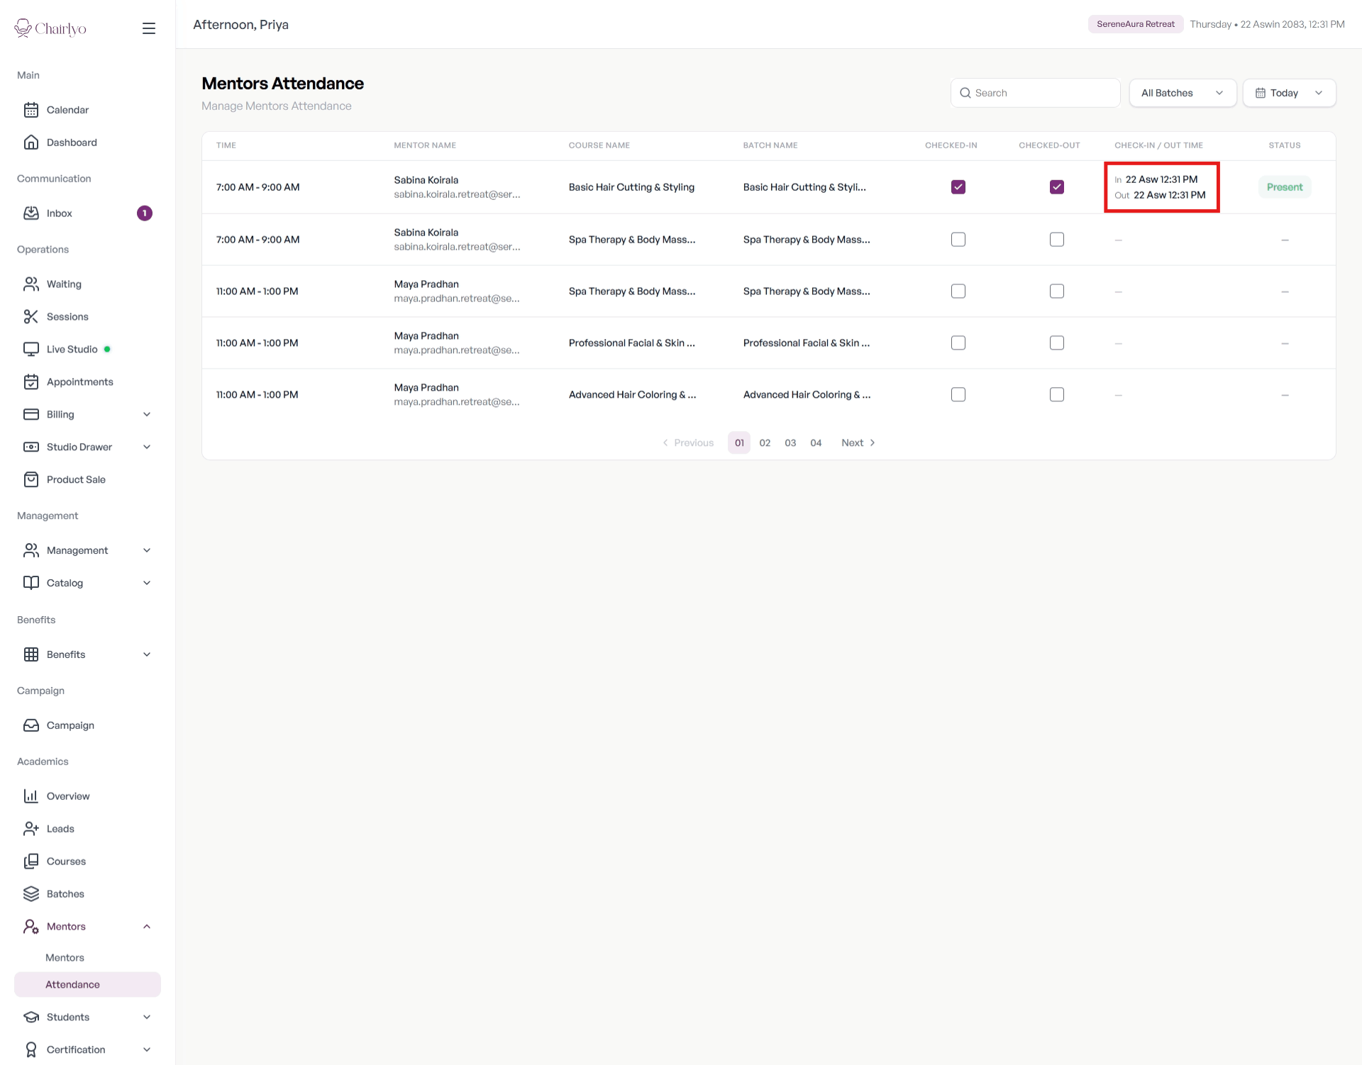Go to page 04

816,443
